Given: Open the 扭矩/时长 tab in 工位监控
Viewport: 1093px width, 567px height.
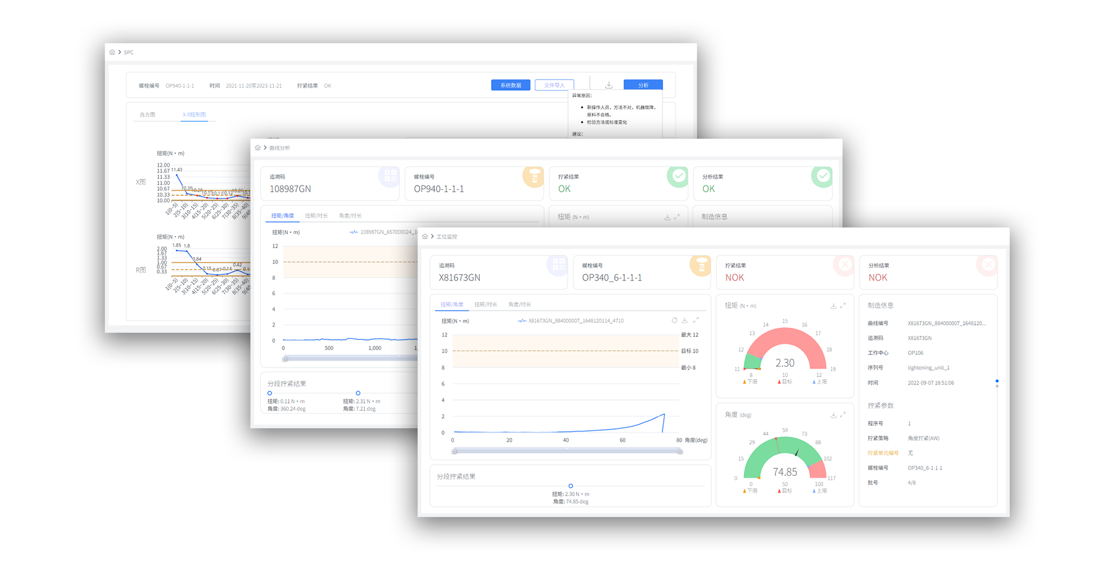Looking at the screenshot, I should pyautogui.click(x=485, y=304).
